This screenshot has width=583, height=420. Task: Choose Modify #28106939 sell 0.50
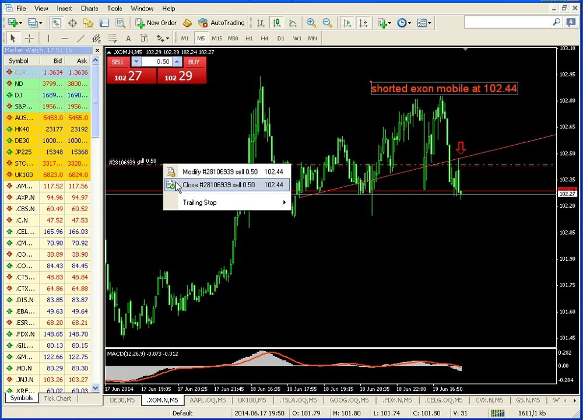pyautogui.click(x=227, y=172)
